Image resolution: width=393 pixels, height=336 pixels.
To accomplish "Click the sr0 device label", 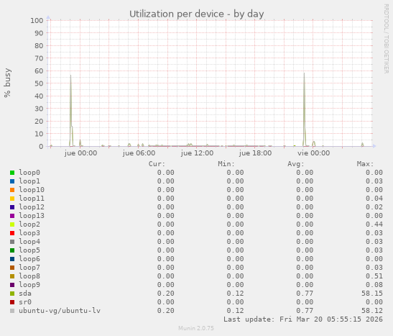I will [x=25, y=302].
